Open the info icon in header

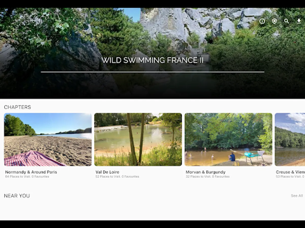pyautogui.click(x=262, y=21)
